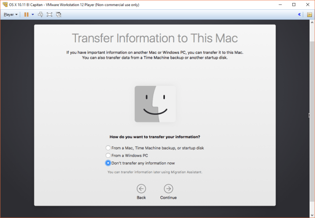The image size is (315, 218).
Task: Go Back with the left arrow button
Action: [x=141, y=188]
